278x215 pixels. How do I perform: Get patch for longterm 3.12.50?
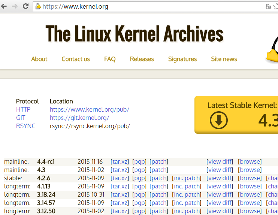159,211
